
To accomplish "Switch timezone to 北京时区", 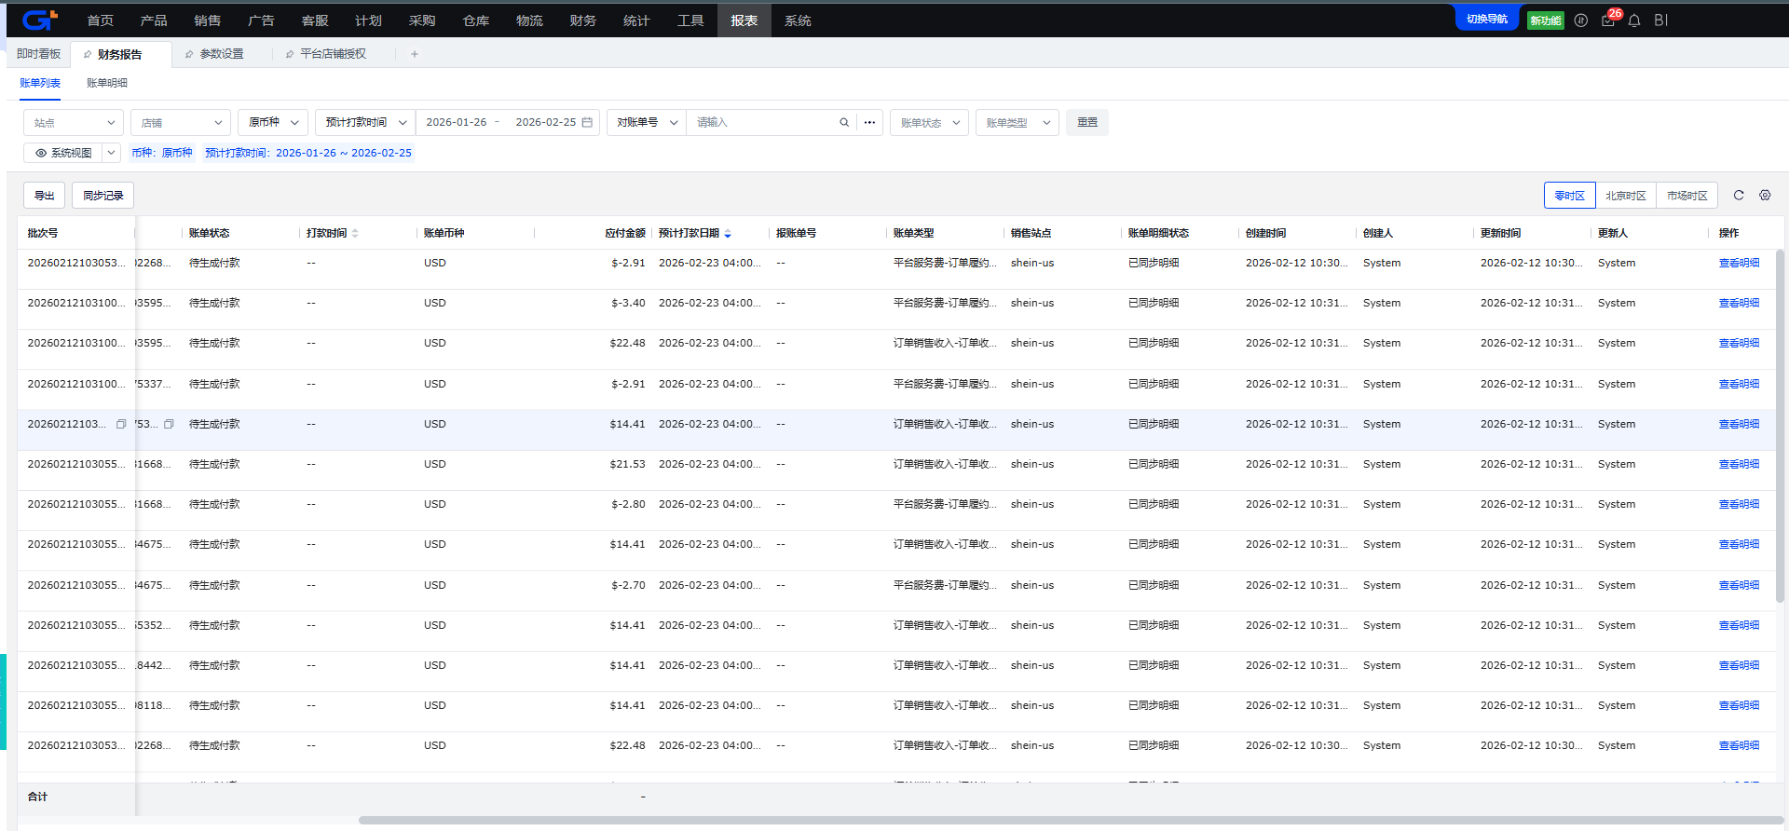I will click(1625, 196).
